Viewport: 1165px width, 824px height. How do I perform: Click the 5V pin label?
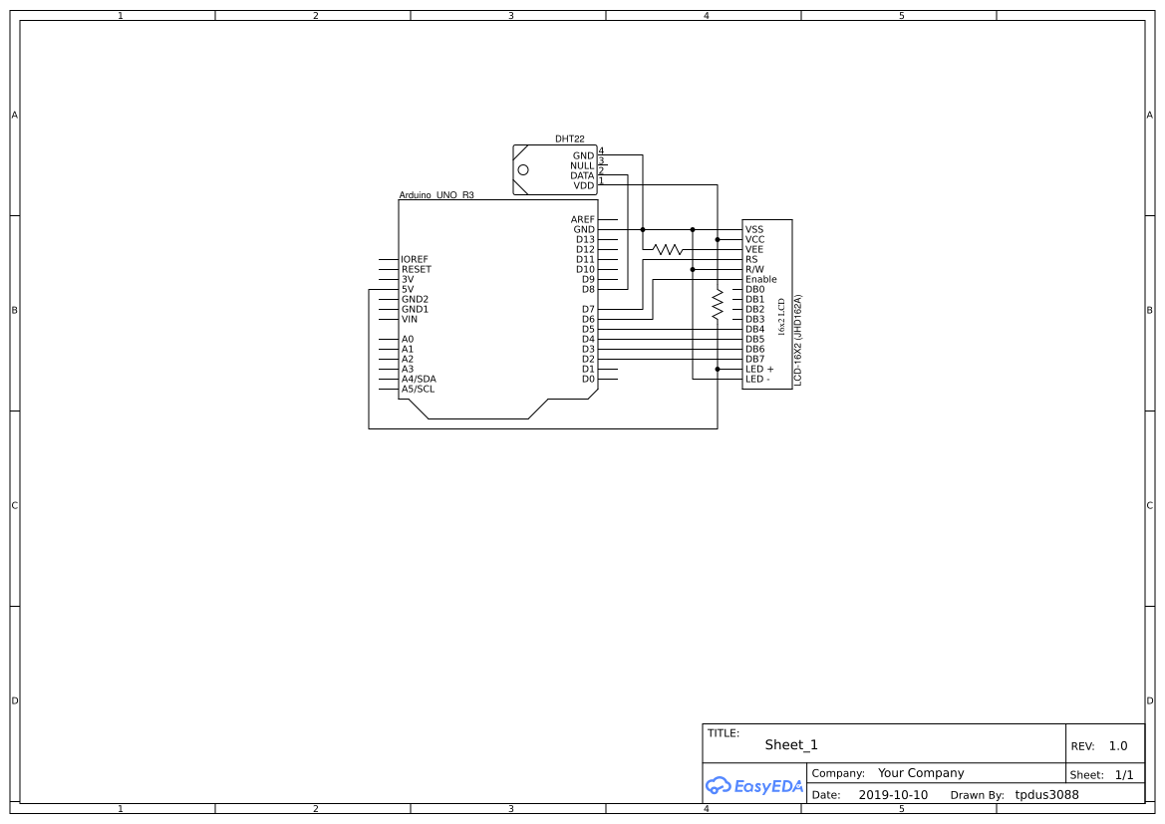408,290
